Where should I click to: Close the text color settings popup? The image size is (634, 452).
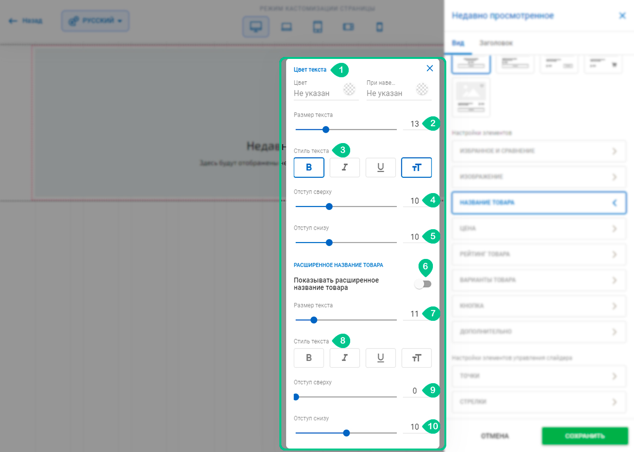[429, 68]
